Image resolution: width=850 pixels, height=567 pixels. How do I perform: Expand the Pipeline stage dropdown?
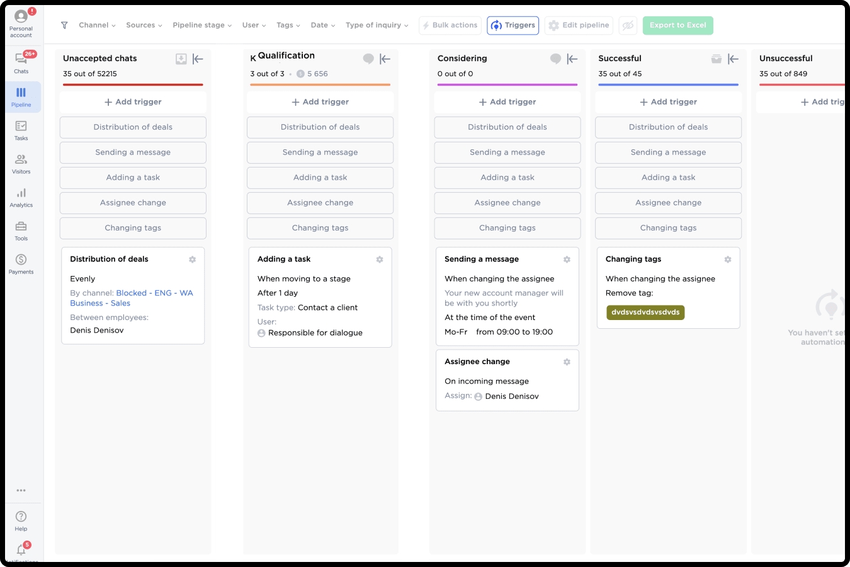pos(202,25)
